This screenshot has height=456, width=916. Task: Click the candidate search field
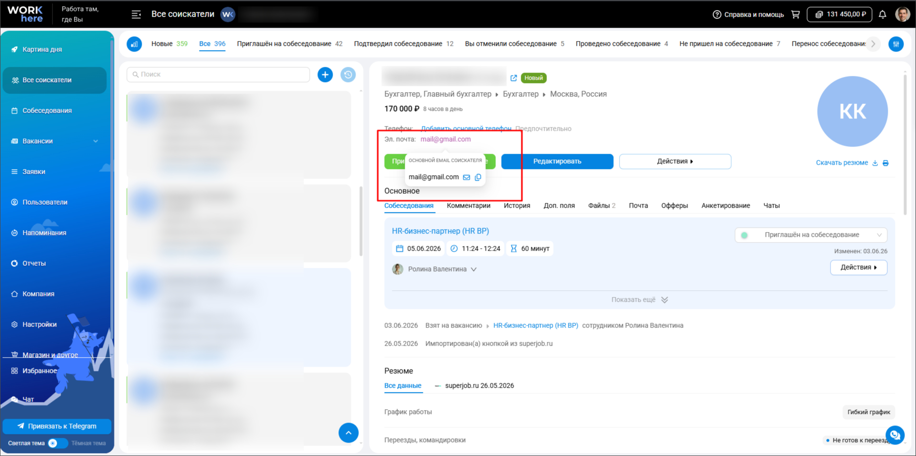click(218, 74)
